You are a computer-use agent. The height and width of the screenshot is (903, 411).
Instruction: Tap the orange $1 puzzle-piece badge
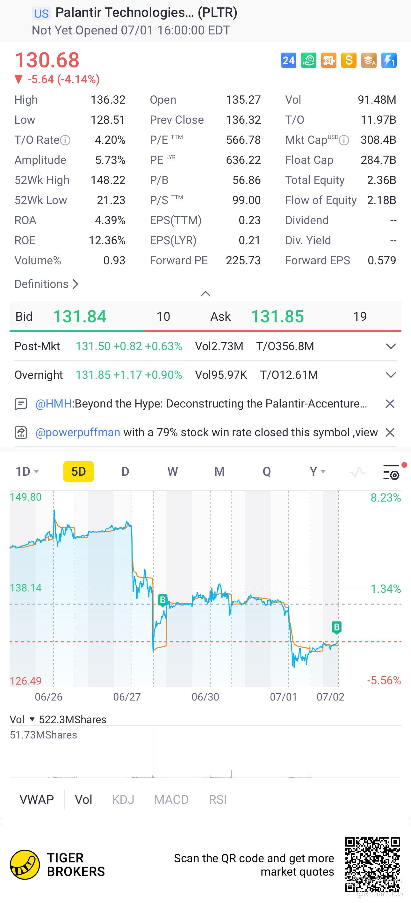(329, 60)
